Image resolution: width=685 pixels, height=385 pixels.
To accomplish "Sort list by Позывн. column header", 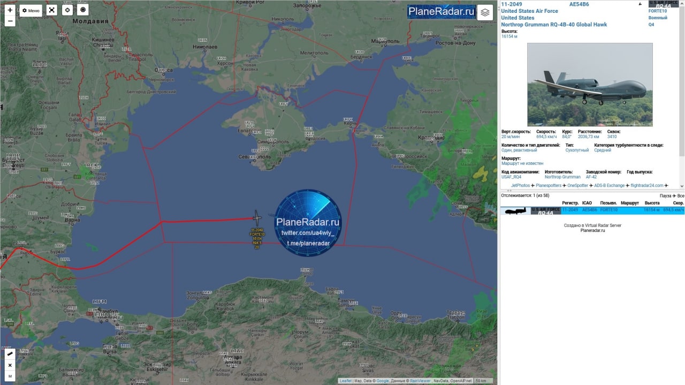I will click(x=608, y=203).
